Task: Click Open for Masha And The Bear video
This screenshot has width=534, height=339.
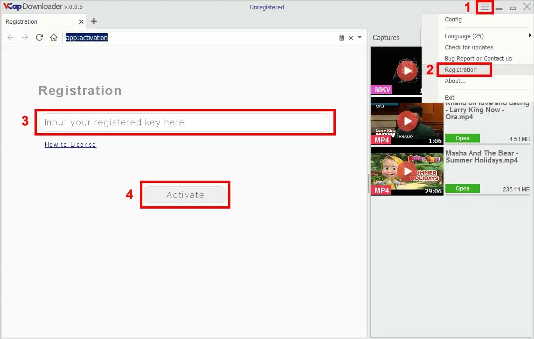Action: click(463, 189)
